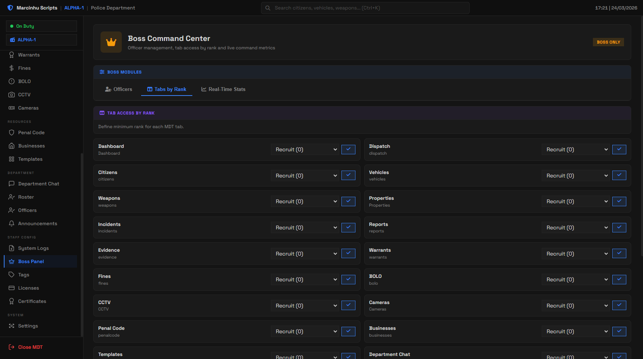The image size is (643, 359).
Task: Open Penal Code shield icon
Action: tap(12, 133)
